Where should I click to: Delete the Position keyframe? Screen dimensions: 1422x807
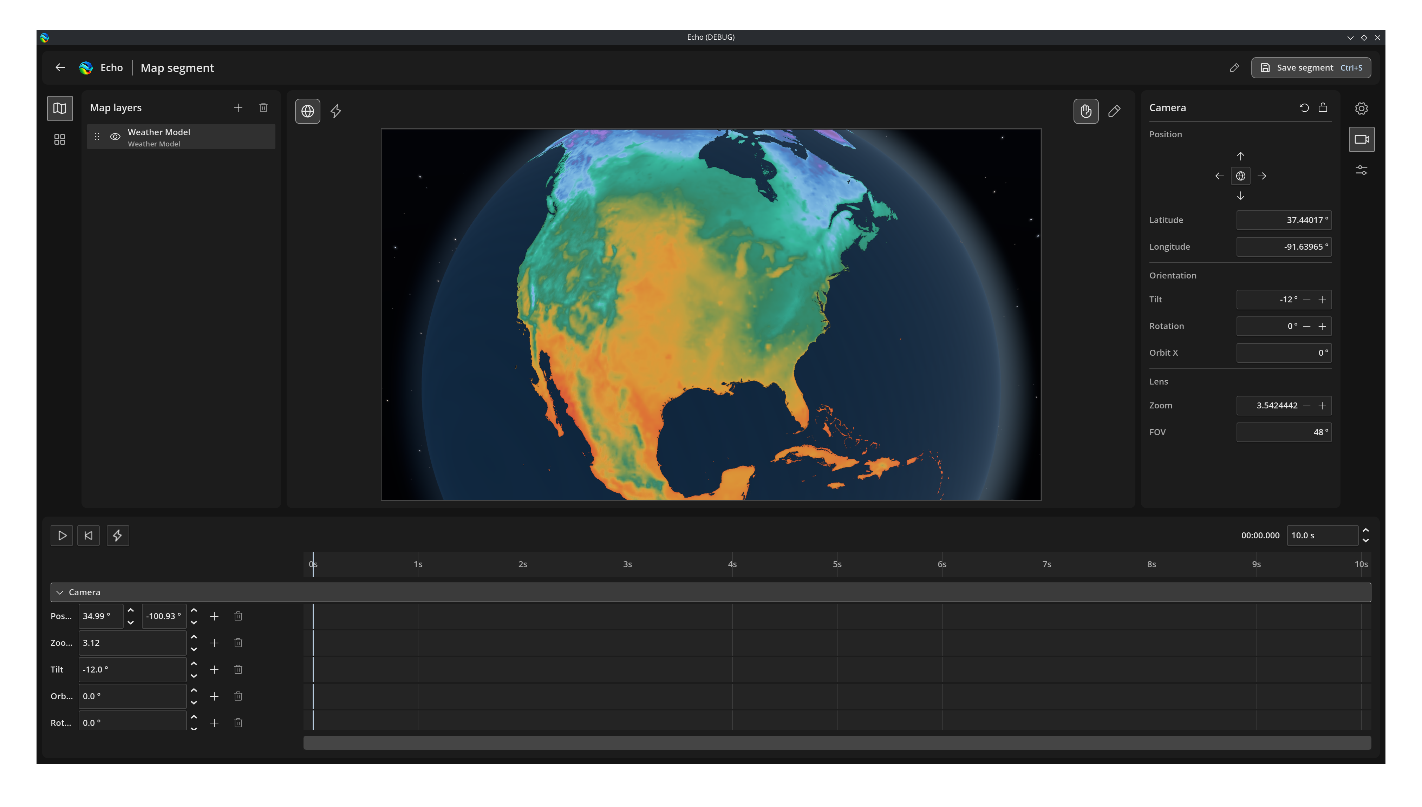pos(238,616)
